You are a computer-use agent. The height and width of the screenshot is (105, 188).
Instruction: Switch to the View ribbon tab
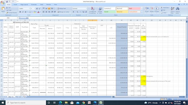coord(55,4)
